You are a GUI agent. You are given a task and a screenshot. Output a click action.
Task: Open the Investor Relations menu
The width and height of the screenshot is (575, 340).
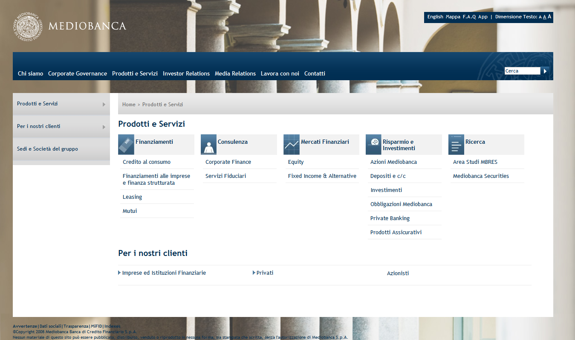point(186,73)
